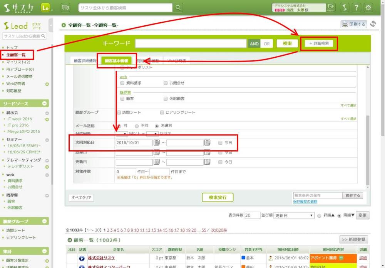The height and width of the screenshot is (268, 385).
Task: Click the 検索実行 button
Action: [x=218, y=197]
